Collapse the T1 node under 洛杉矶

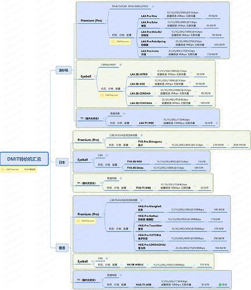105,118
